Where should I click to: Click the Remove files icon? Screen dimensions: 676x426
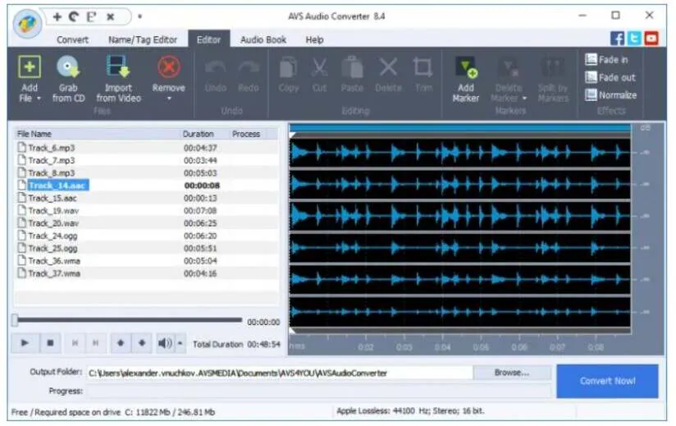168,66
